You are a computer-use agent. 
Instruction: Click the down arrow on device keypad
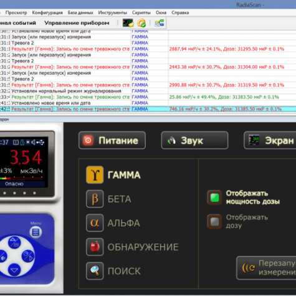[14, 270]
